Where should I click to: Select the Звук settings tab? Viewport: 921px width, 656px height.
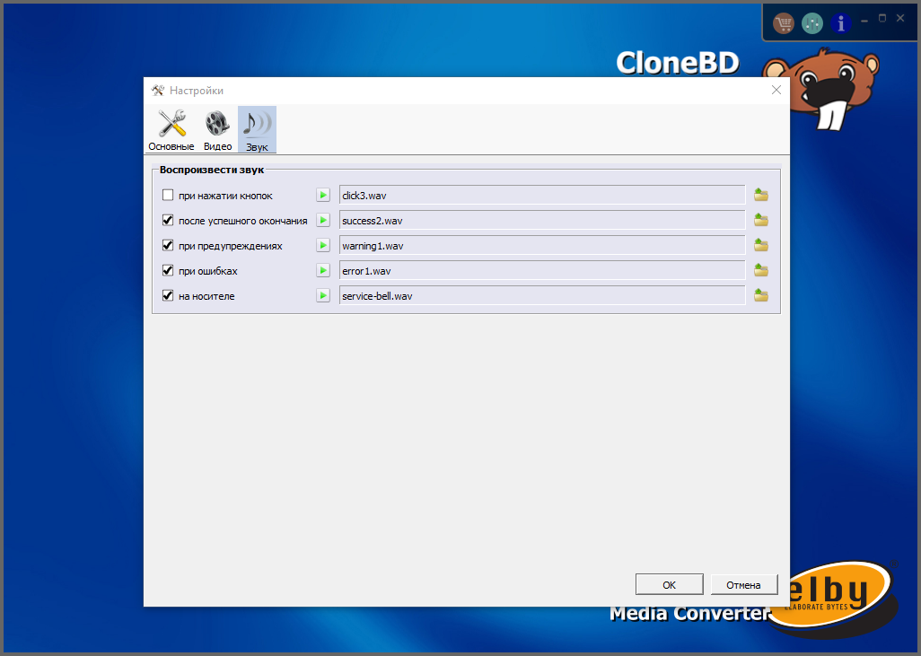tap(257, 130)
